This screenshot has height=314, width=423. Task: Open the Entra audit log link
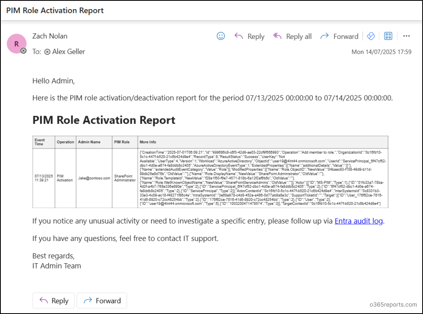(359, 221)
